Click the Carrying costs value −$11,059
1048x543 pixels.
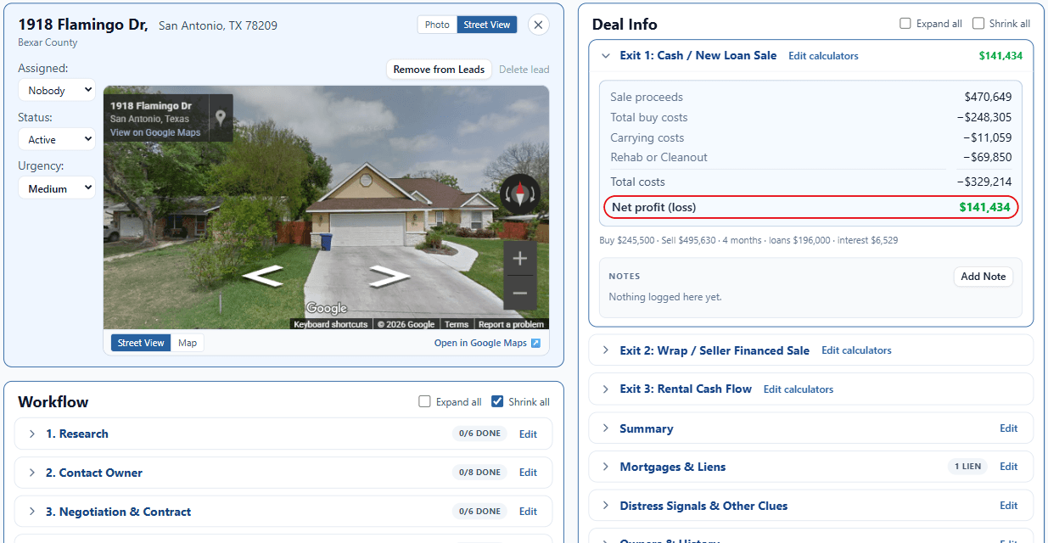tap(987, 138)
